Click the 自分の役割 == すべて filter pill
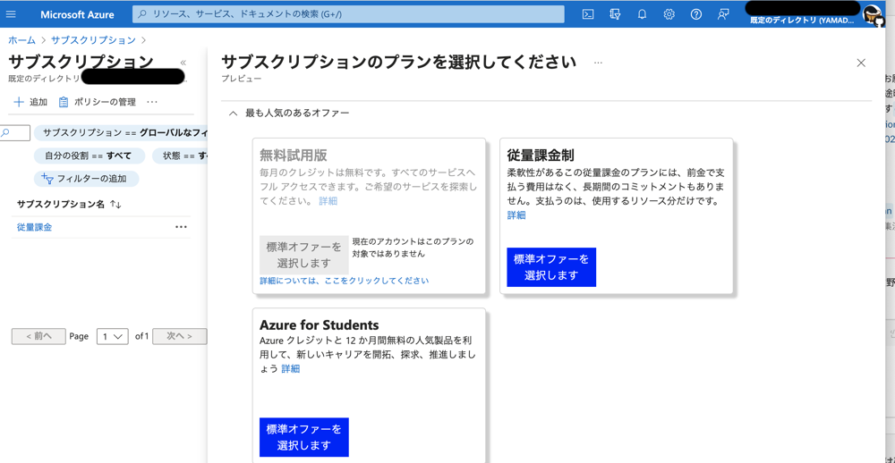This screenshot has width=895, height=463. click(89, 156)
